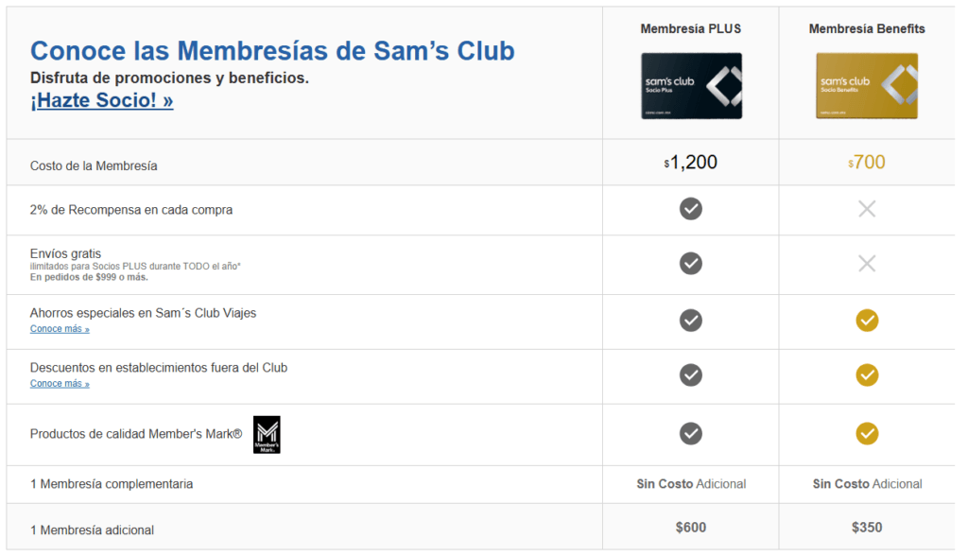
Task: Select the Membresía Benefits column header
Action: tap(867, 28)
